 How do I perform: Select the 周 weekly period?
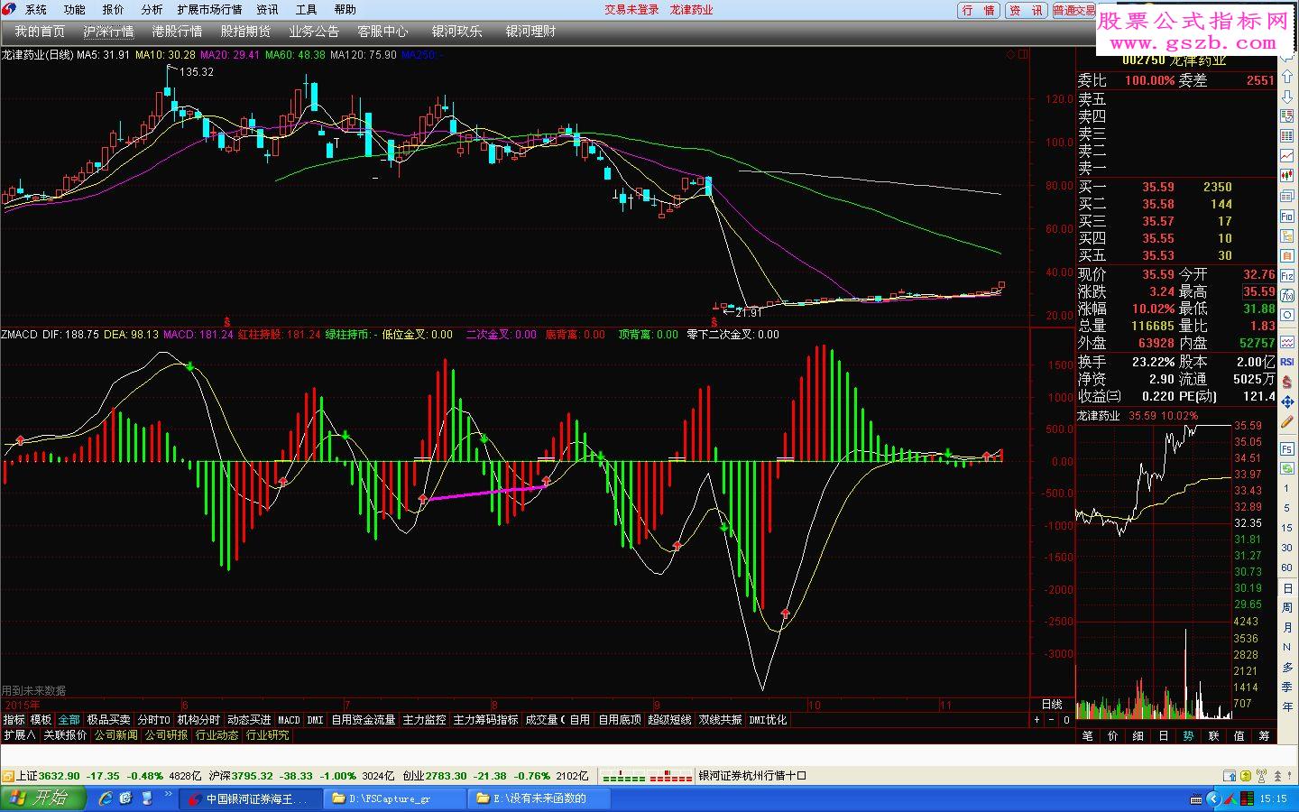coord(1287,607)
